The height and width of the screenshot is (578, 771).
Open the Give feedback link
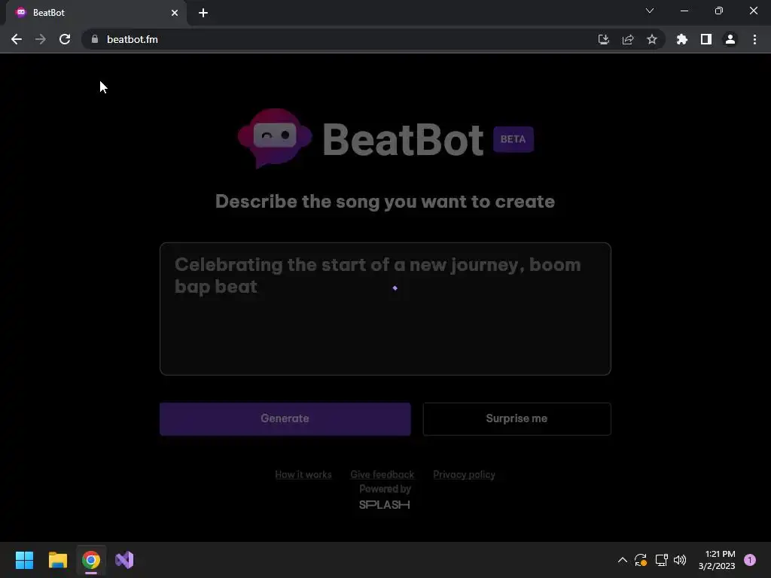point(382,475)
